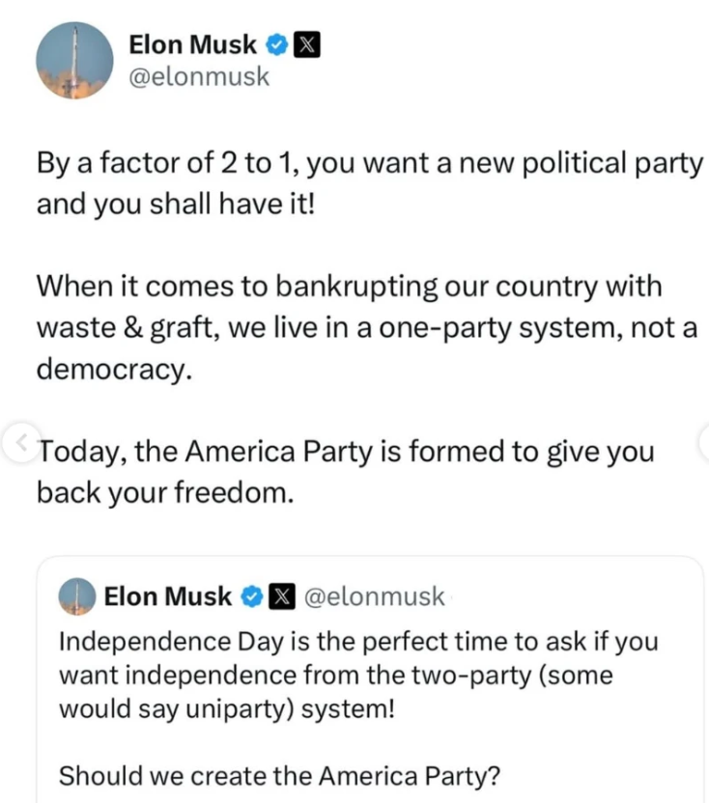
Task: Click the next slide arrow on the right edge
Action: coord(703,443)
